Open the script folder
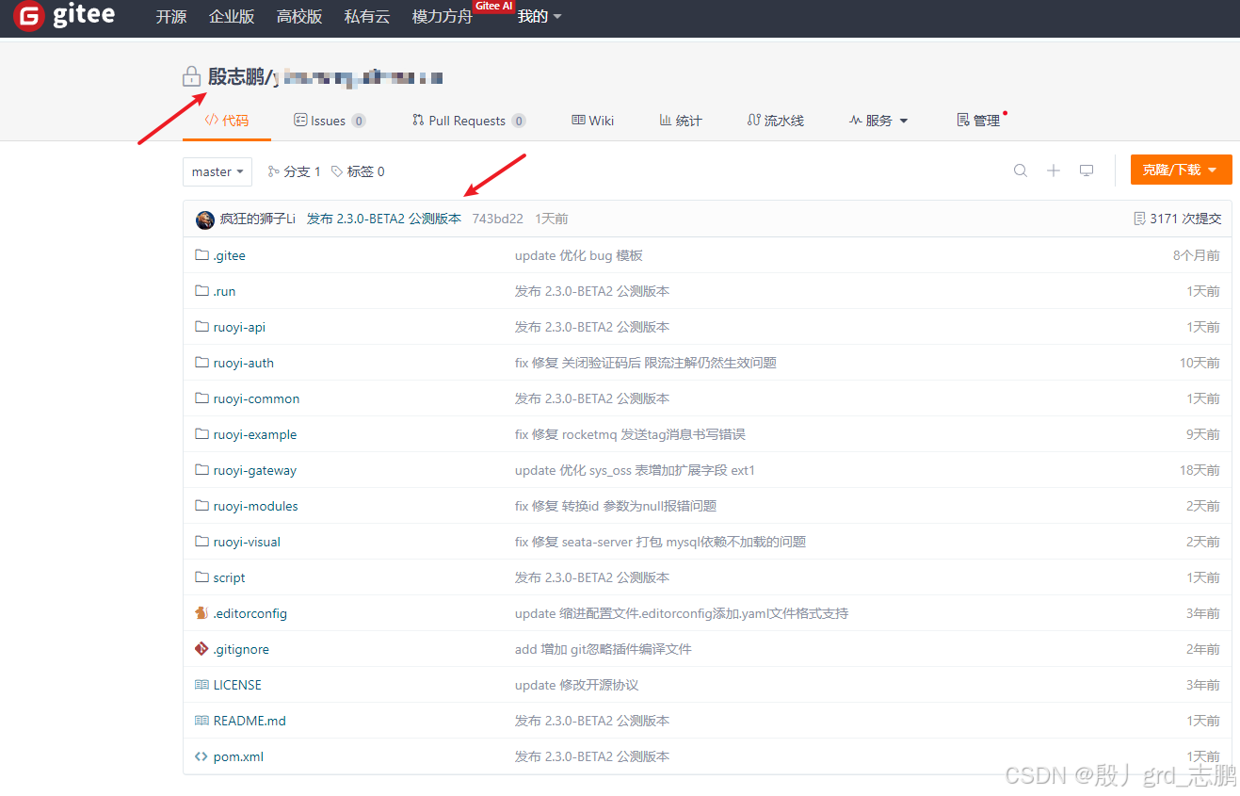 229,577
